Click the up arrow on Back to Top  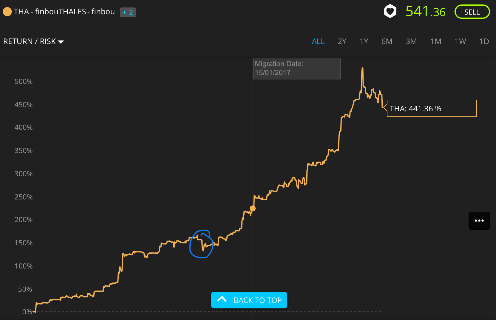point(222,299)
